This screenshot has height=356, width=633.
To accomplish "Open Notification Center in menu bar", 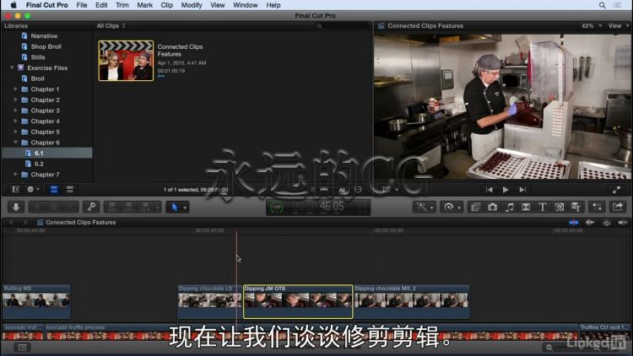I will pyautogui.click(x=617, y=5).
